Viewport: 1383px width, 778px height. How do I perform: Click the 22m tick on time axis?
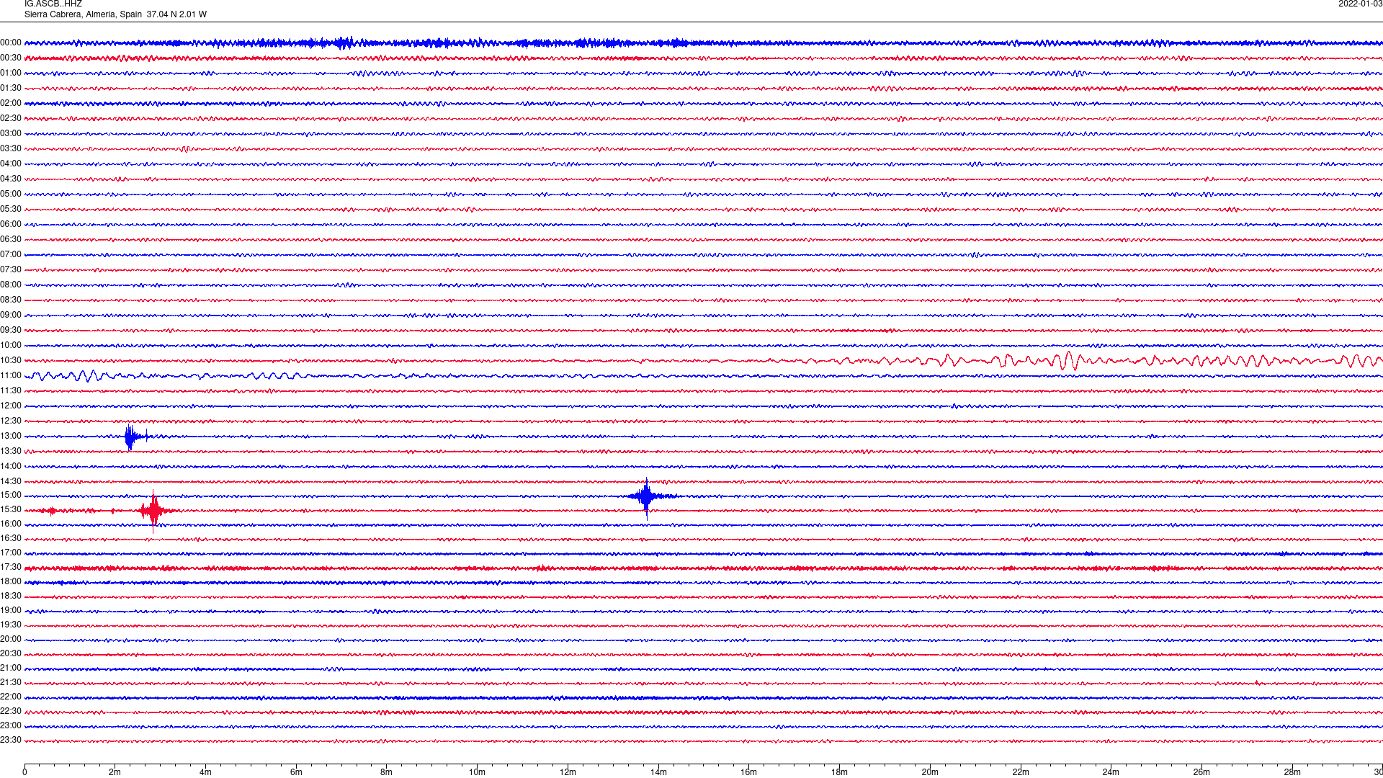coord(1021,772)
